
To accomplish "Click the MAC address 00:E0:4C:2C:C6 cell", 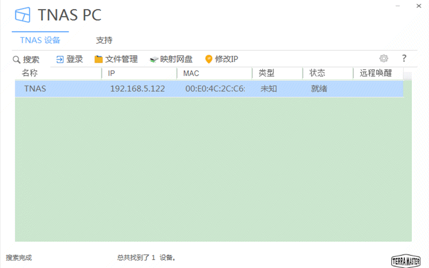I will (215, 88).
